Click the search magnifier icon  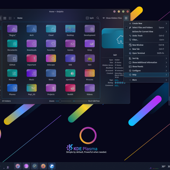coord(98,18)
